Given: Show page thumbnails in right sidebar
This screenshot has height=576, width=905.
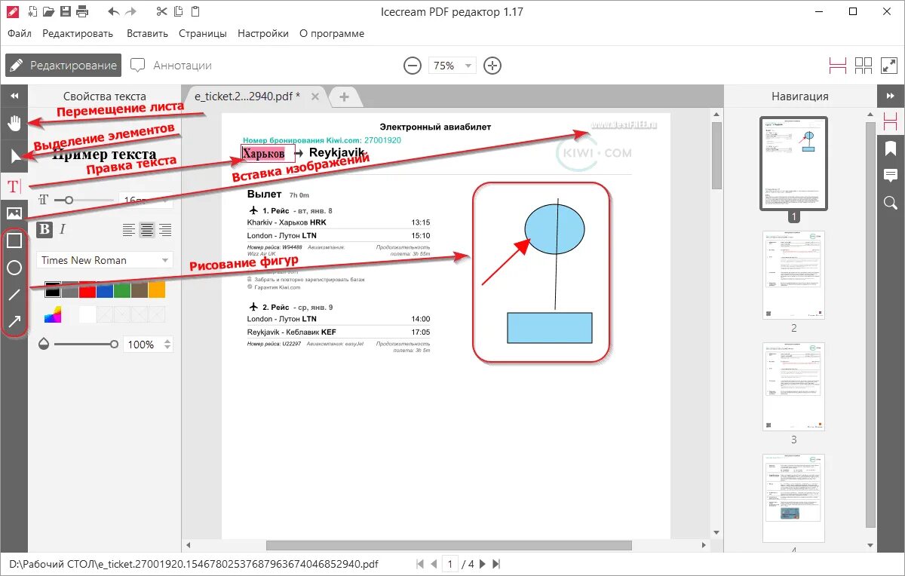Looking at the screenshot, I should (891, 121).
